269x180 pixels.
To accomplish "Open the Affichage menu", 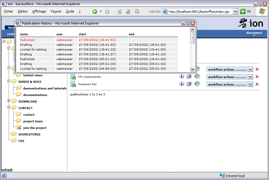I will [39, 11].
